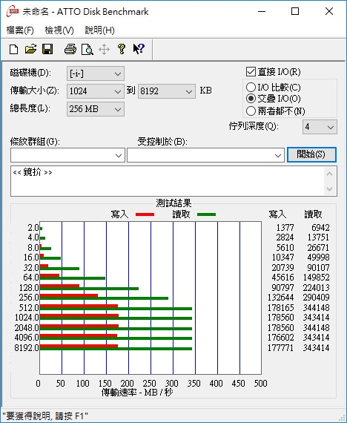
Task: Click the read value 6942
Action: (320, 228)
